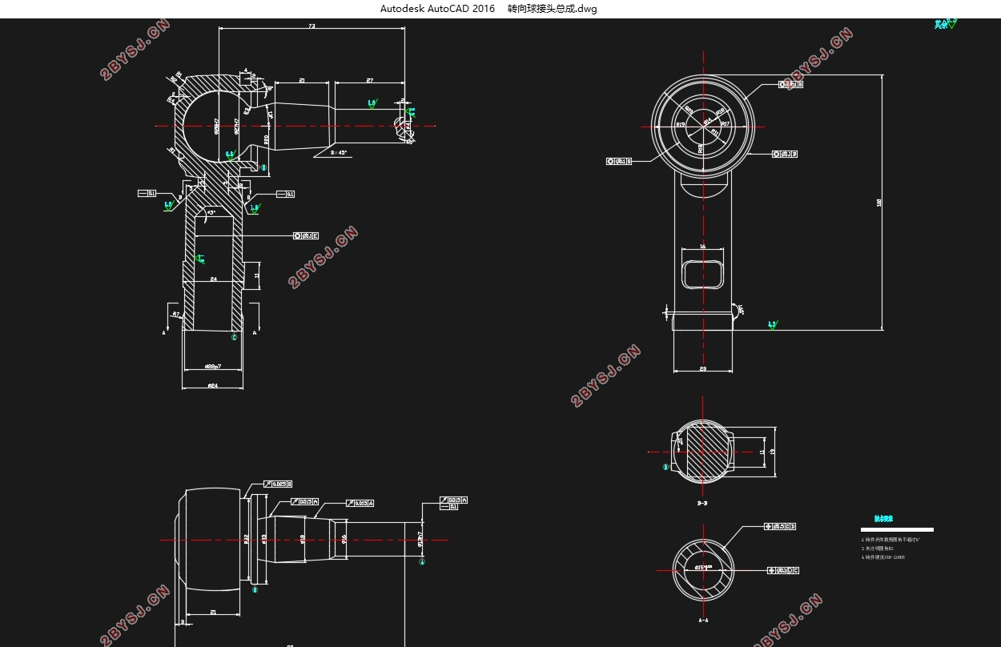Click the 21 dimension under the bottom-left view
Screen dimensions: 1001x647
(x=213, y=613)
